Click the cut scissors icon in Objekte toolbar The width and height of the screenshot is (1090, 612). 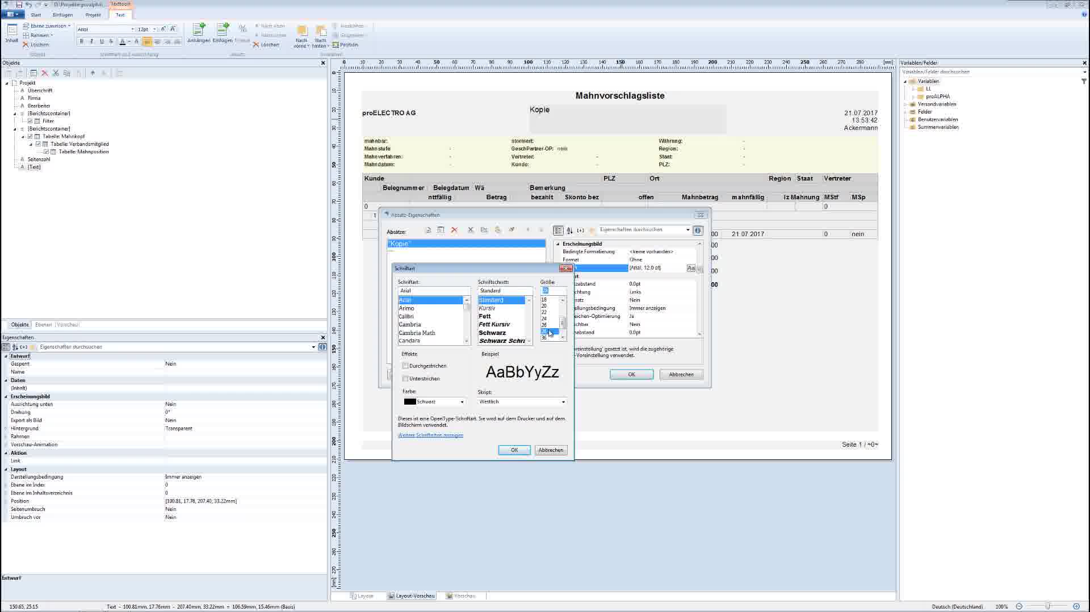point(56,73)
